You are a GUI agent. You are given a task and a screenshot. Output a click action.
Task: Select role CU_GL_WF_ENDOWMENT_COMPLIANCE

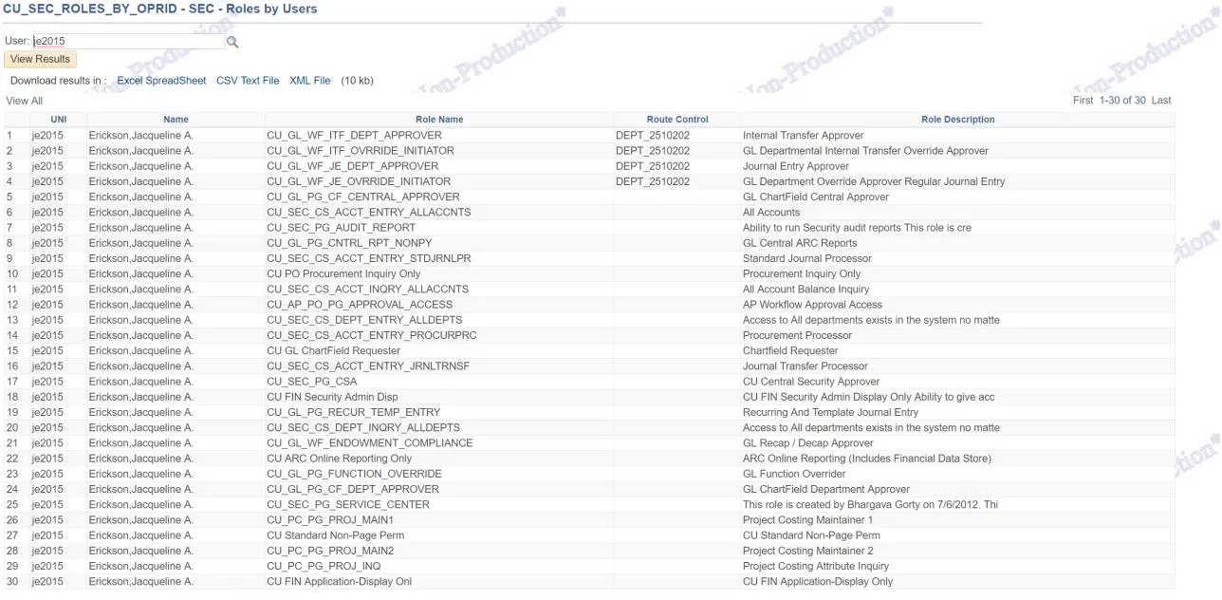[370, 443]
